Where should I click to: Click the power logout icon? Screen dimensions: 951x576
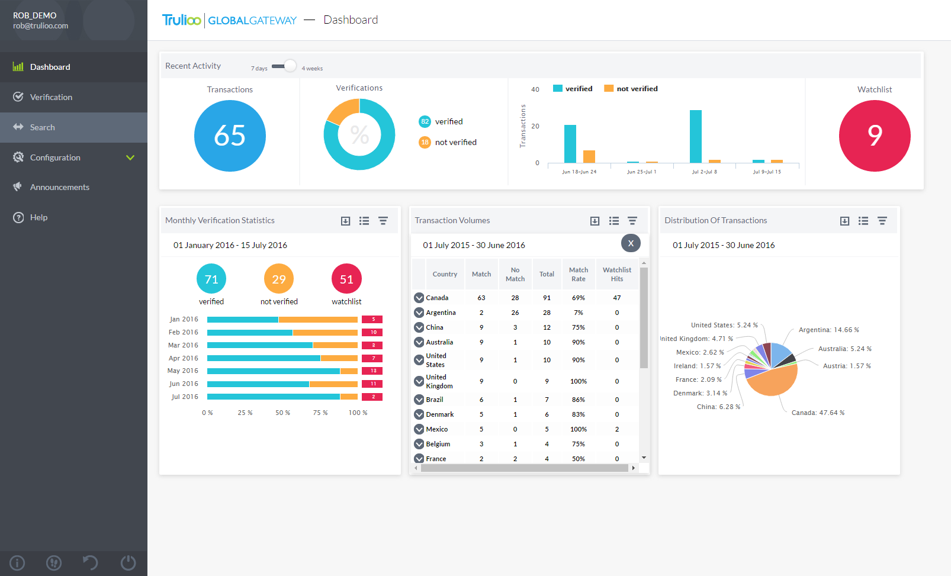point(128,563)
